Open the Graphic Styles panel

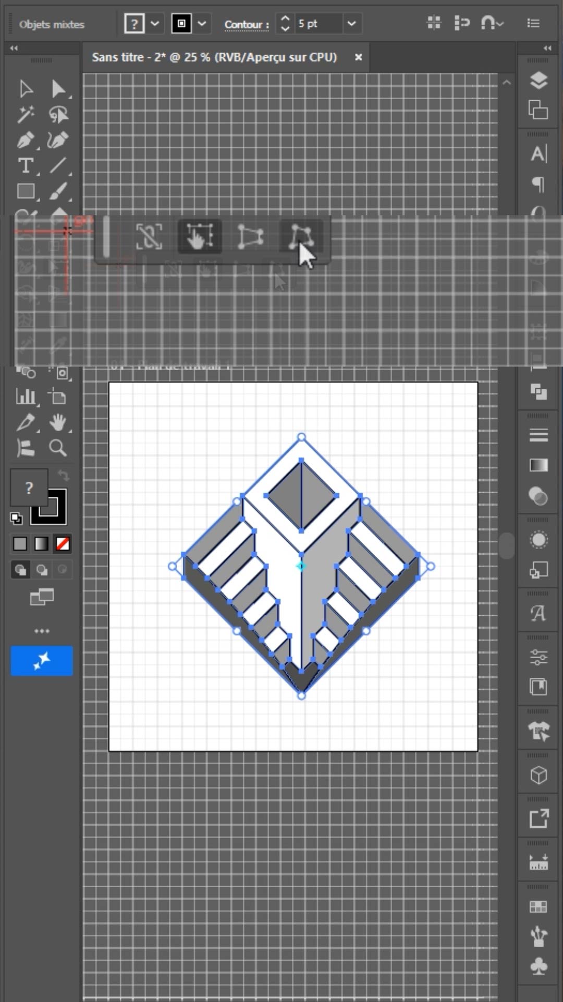pos(538,570)
